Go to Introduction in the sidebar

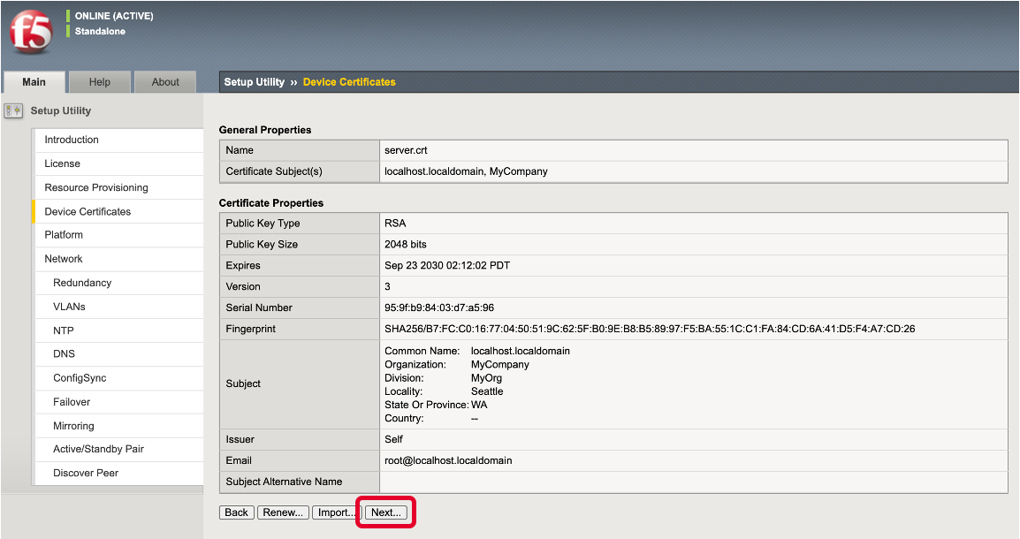(x=118, y=140)
